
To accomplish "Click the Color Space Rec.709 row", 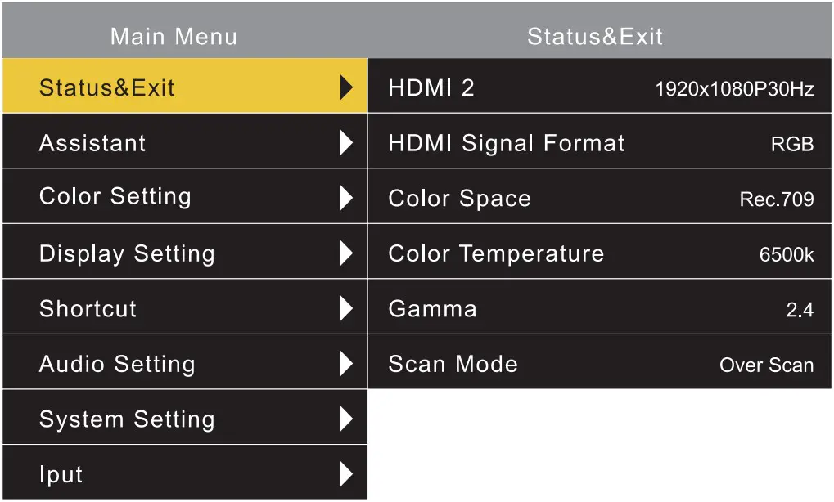I will (x=600, y=198).
